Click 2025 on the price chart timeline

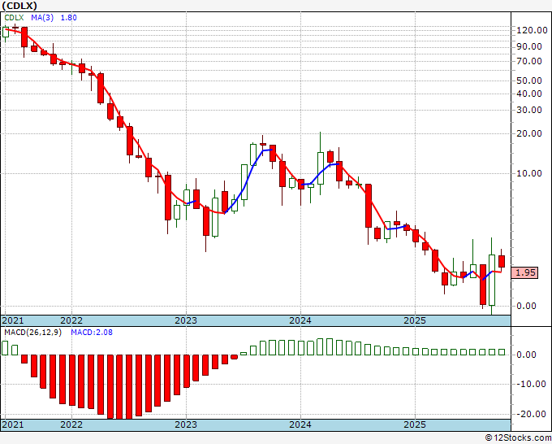[415, 320]
